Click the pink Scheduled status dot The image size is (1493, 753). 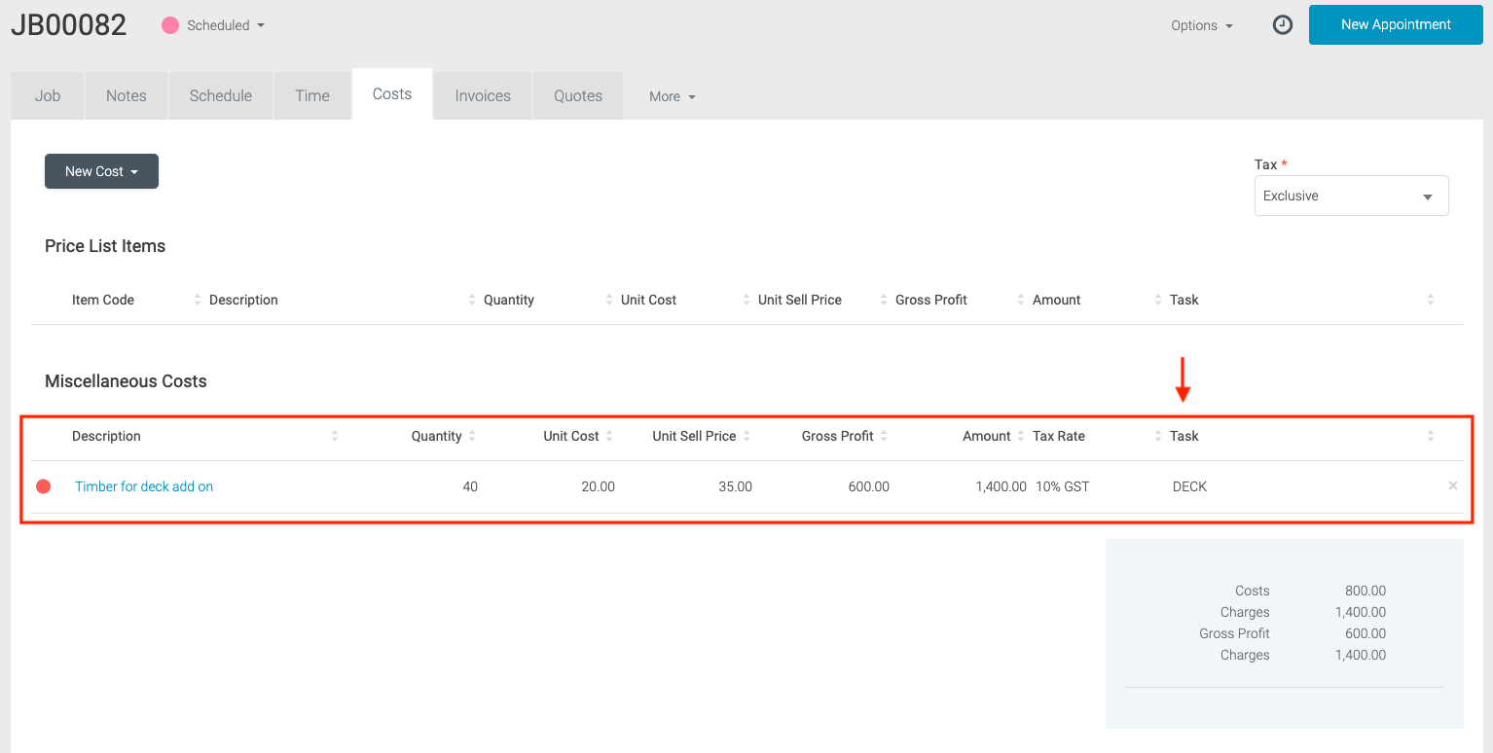tap(170, 25)
